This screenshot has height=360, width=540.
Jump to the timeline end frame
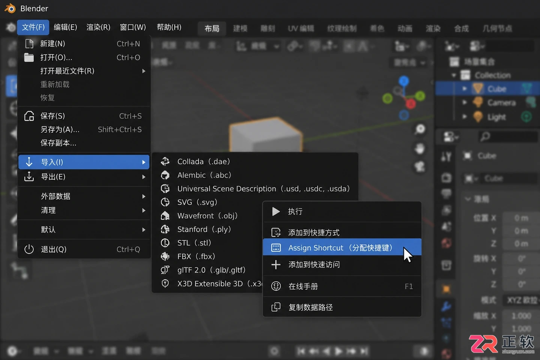[x=364, y=351]
